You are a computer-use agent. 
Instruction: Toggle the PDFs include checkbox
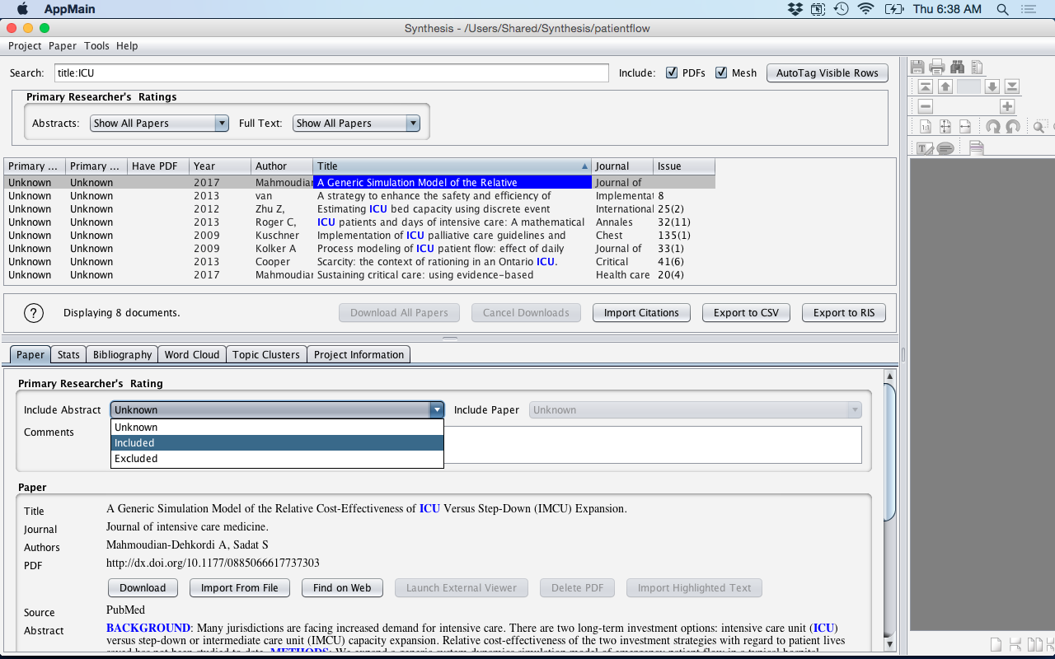(x=672, y=72)
